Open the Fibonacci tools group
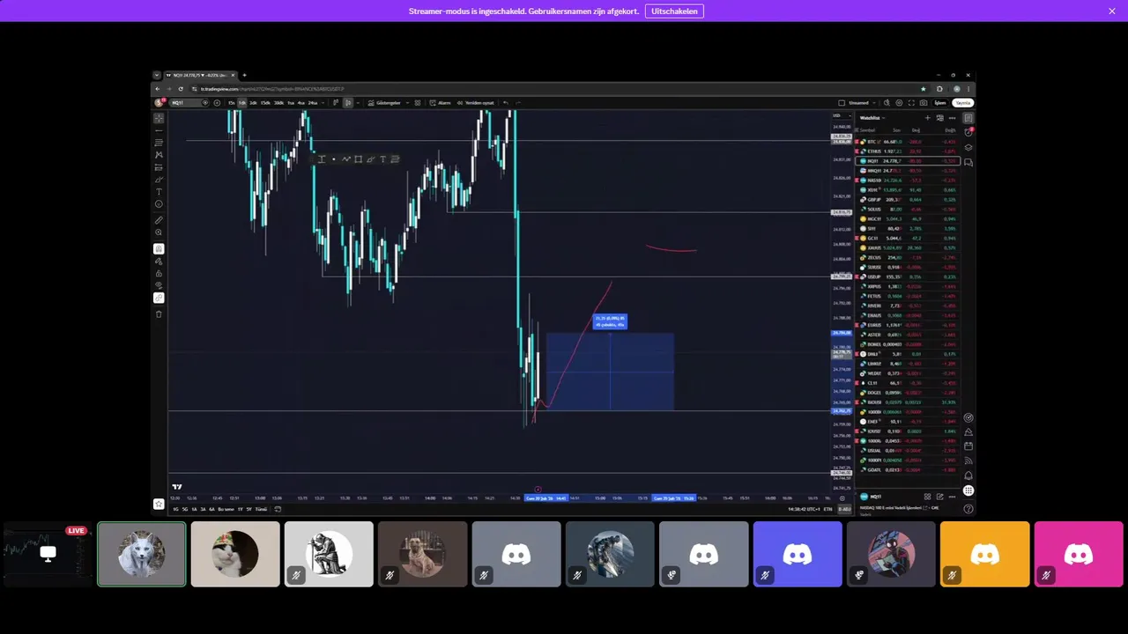This screenshot has width=1128, height=634. pyautogui.click(x=159, y=143)
